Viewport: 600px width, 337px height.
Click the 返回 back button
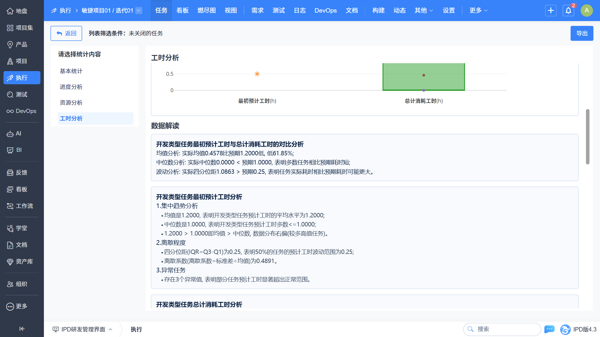click(66, 33)
